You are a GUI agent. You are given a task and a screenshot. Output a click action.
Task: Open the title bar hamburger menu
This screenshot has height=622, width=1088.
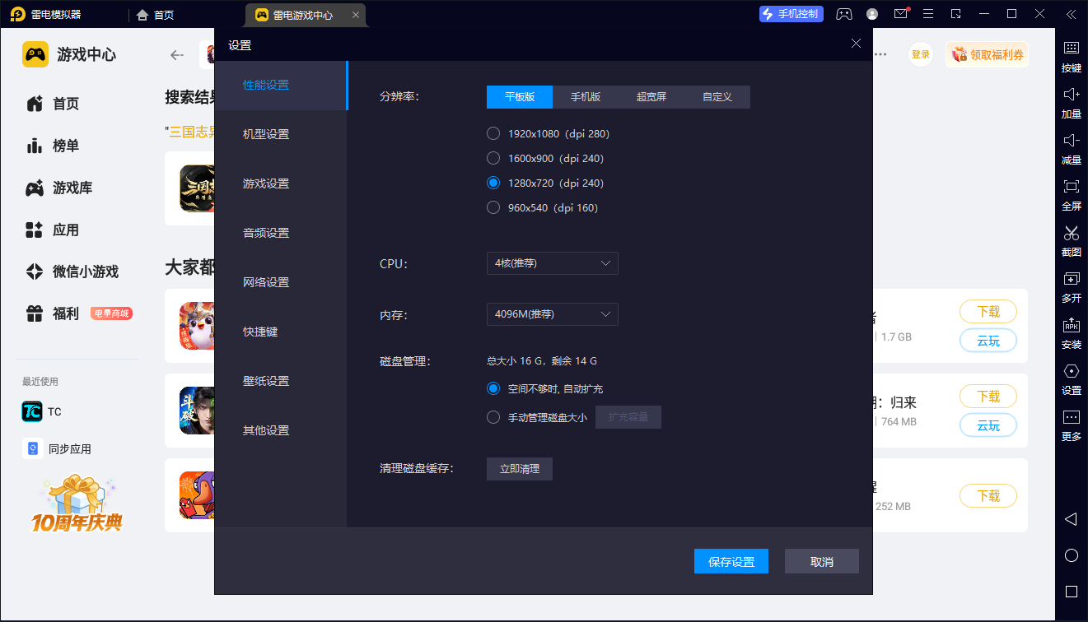(928, 14)
